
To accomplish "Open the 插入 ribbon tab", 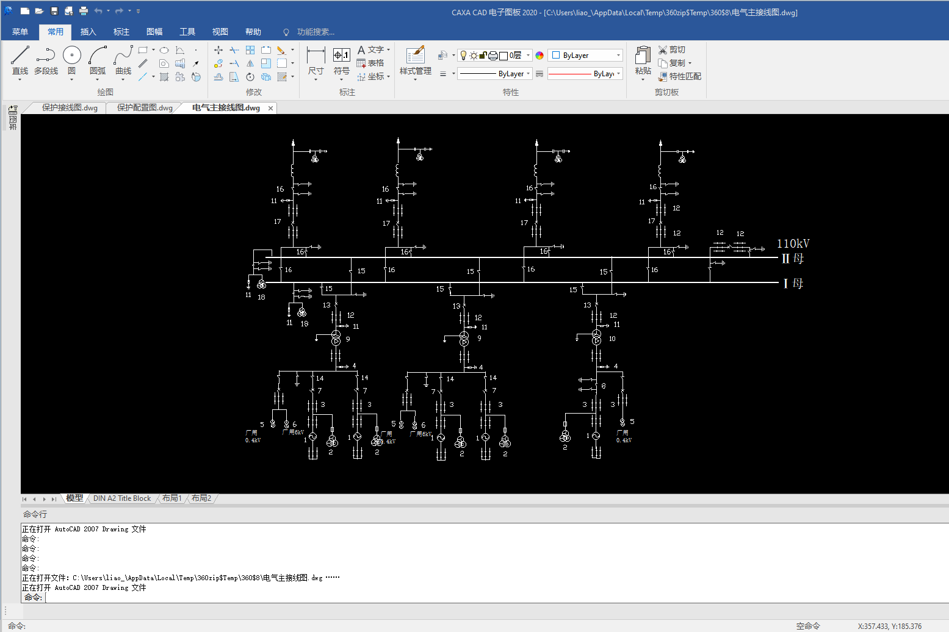I will click(88, 32).
